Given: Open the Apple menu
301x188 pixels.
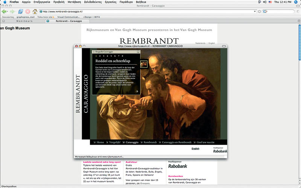Looking at the screenshot, I should 5,2.
